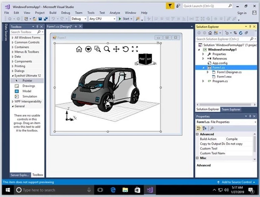Select App.config in Solution Explorer
This screenshot has height=197, width=260.
(220, 63)
